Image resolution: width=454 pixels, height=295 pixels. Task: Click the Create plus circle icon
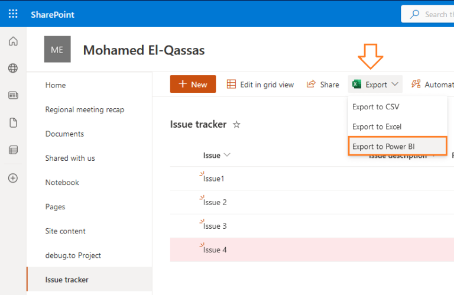coord(13,177)
